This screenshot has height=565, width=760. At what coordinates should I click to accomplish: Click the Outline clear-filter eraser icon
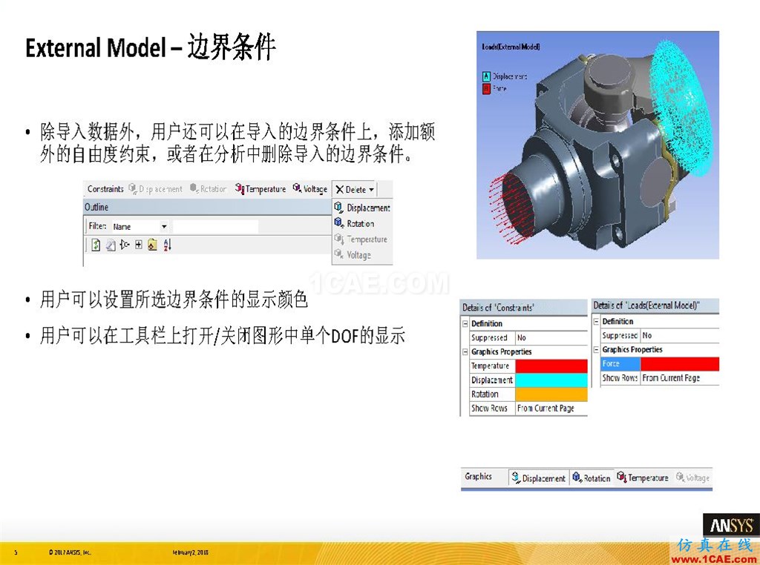[x=111, y=245]
